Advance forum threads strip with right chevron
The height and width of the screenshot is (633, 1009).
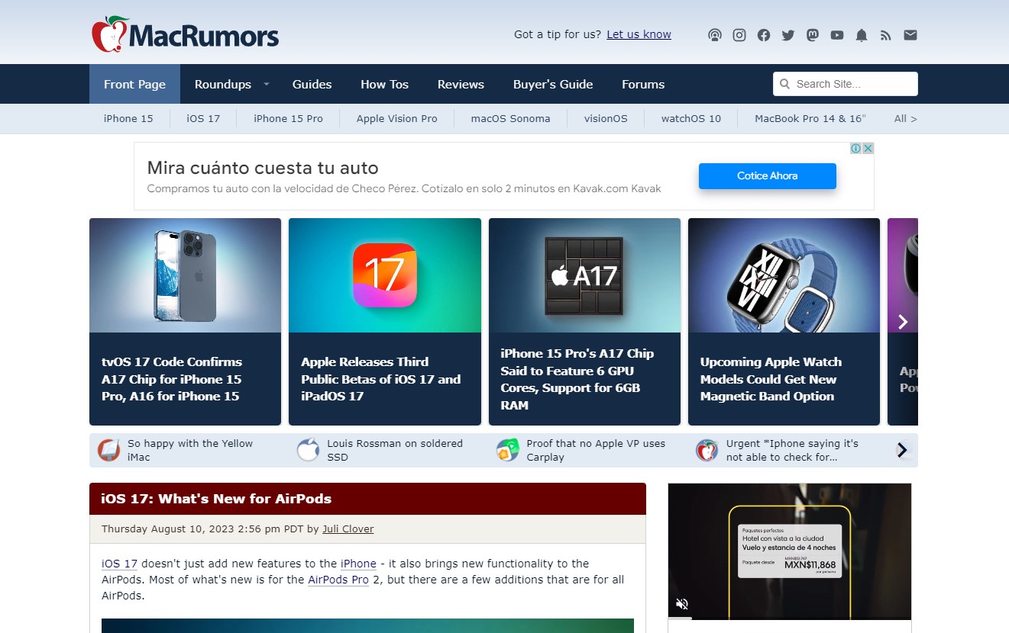pyautogui.click(x=903, y=450)
